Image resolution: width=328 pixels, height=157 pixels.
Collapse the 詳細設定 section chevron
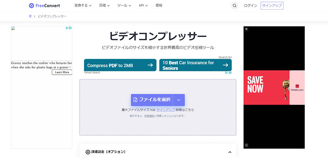pyautogui.click(x=230, y=152)
